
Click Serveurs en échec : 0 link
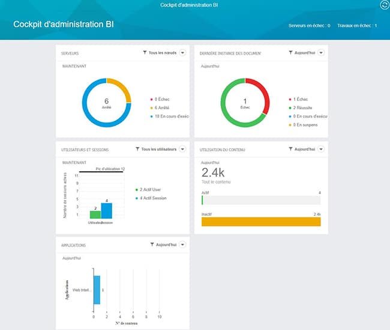point(309,25)
